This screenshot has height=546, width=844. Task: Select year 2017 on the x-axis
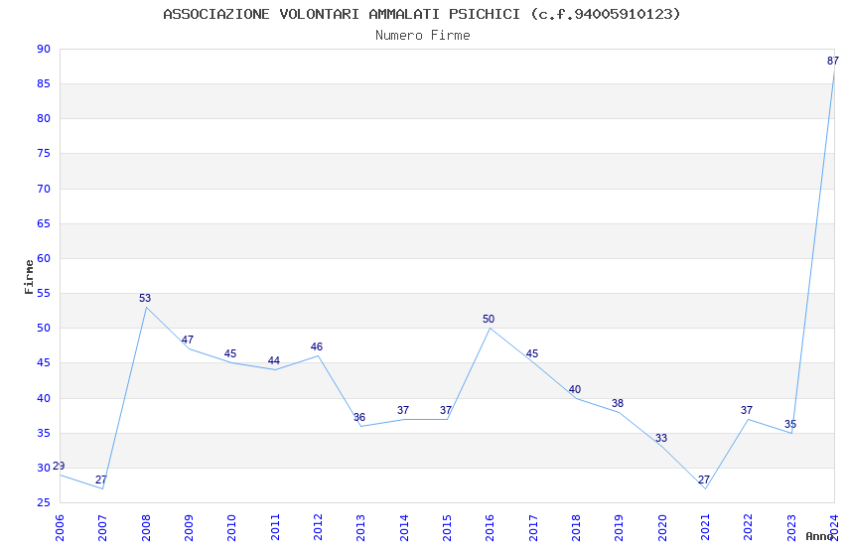533,528
